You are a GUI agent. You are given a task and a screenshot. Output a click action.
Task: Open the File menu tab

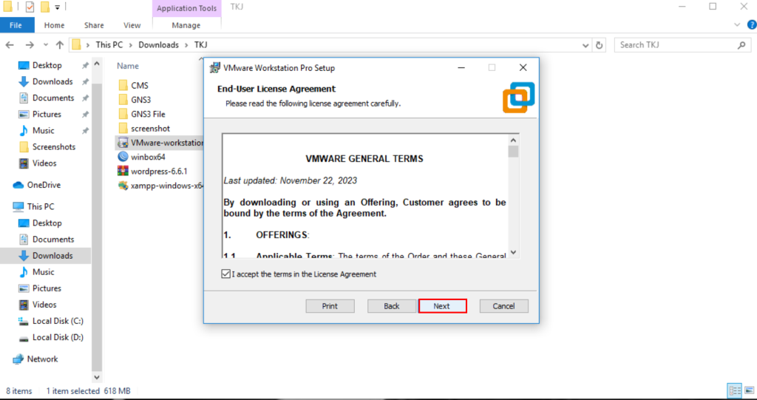[x=18, y=25]
